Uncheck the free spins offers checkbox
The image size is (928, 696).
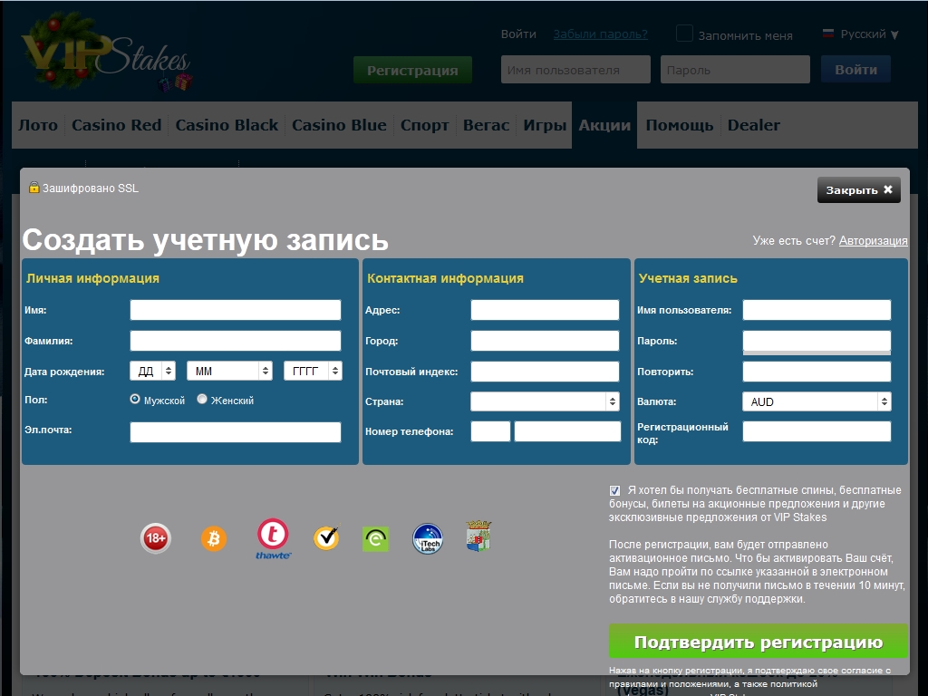(x=615, y=490)
